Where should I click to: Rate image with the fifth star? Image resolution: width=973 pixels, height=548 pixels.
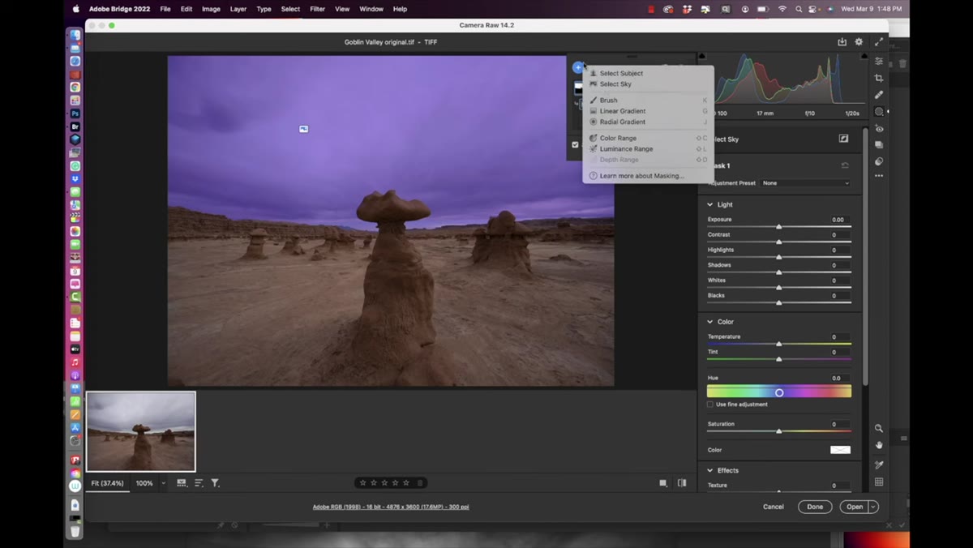[406, 483]
